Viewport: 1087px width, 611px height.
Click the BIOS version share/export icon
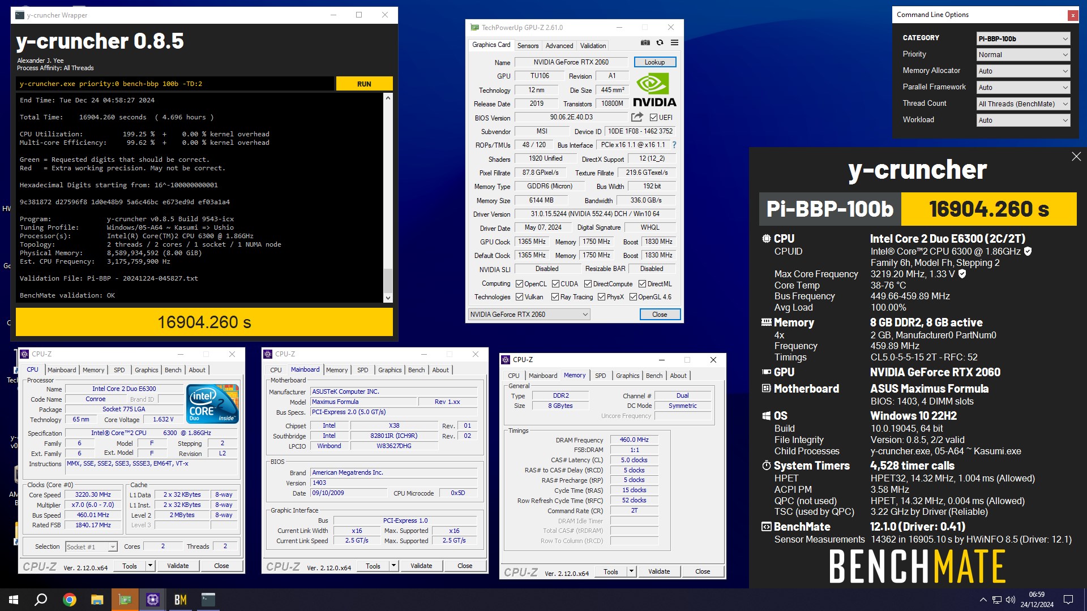(x=637, y=117)
